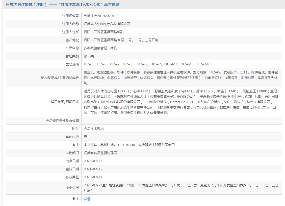
Task: Click the 适用范围/预期用途 row label
Action: [x=65, y=102]
